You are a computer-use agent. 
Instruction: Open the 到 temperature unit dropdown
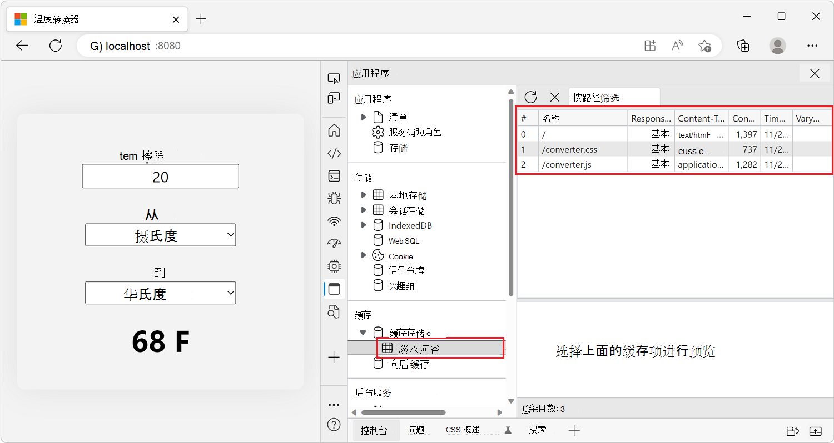(160, 293)
